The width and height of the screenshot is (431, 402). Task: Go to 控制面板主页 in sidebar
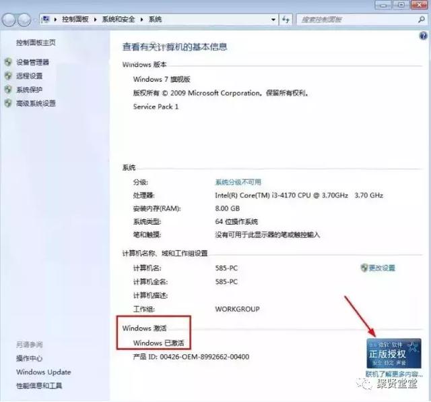[36, 42]
